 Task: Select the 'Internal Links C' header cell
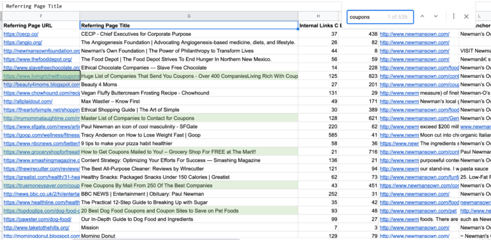click(318, 26)
